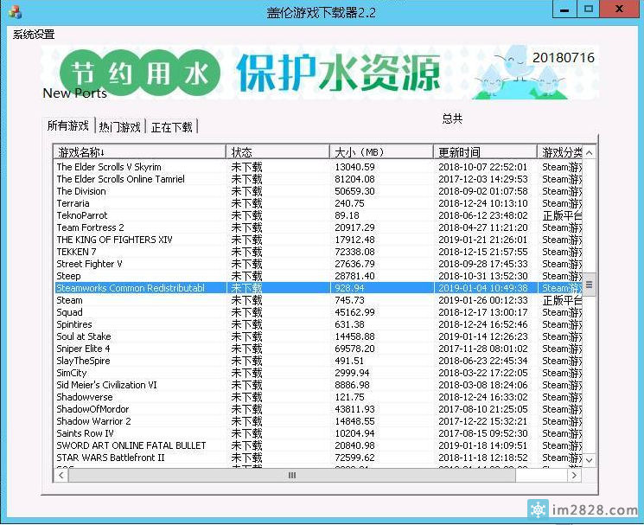Select the Steam row
This screenshot has width=644, height=525.
[319, 300]
